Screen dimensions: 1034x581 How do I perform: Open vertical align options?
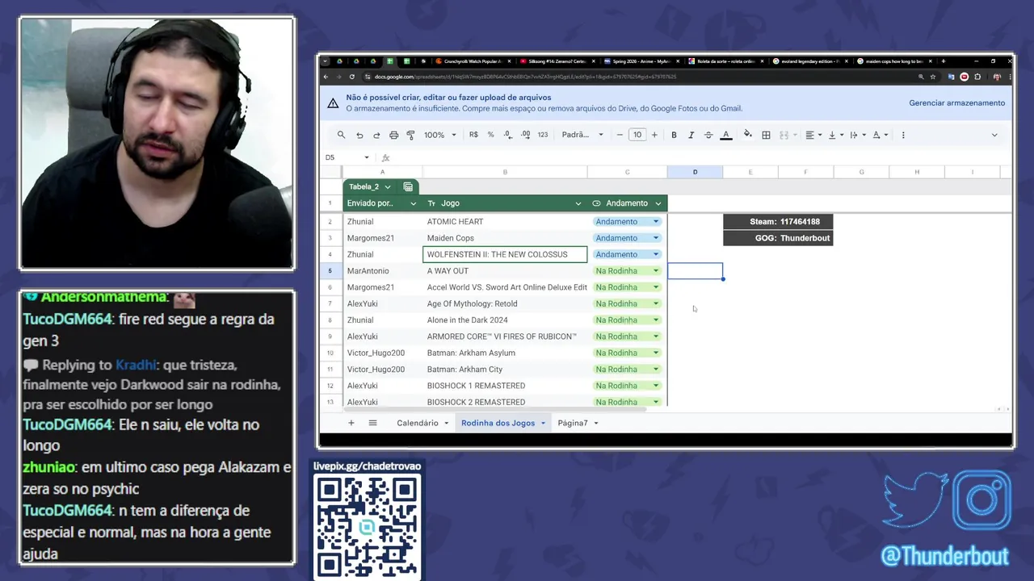click(x=836, y=135)
